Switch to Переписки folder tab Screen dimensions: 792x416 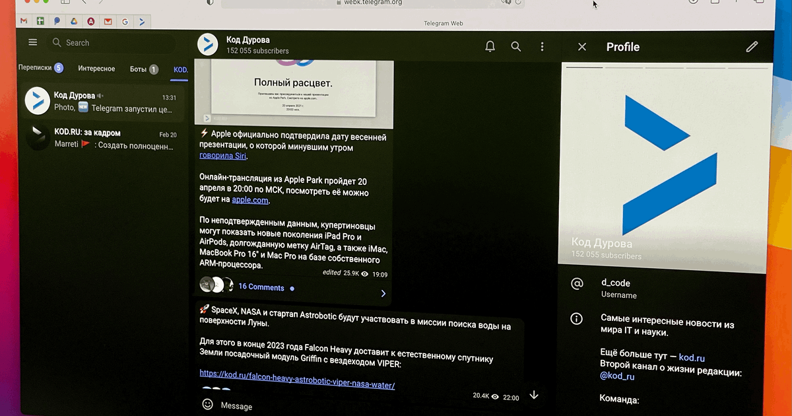pos(41,68)
